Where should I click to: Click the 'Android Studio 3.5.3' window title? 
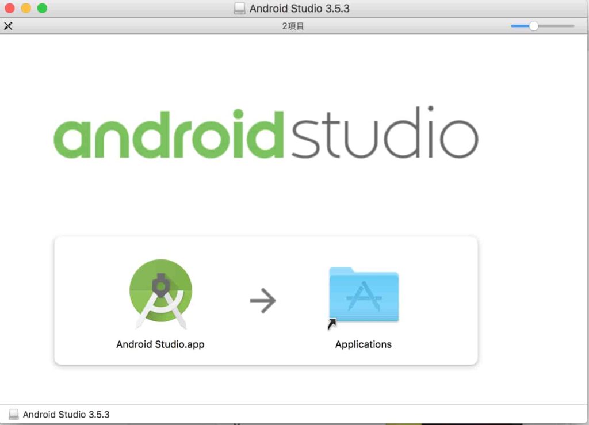point(299,8)
